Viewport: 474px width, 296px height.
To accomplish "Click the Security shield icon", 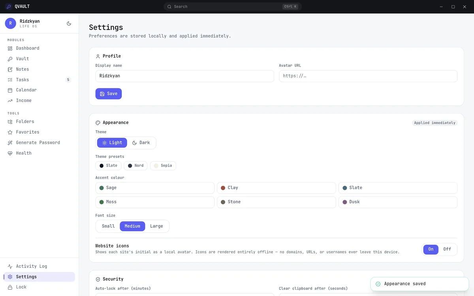I will click(98, 279).
